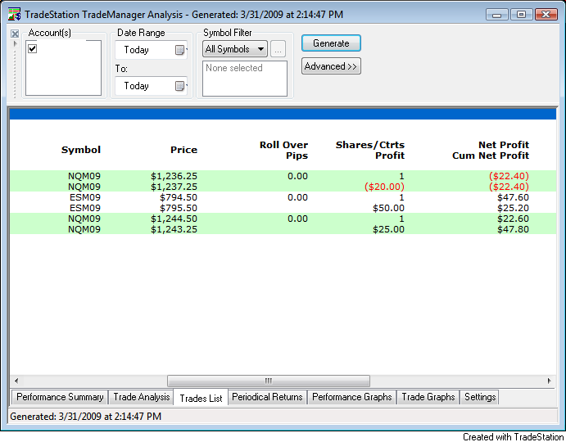This screenshot has width=566, height=442.
Task: Switch to Trade Analysis tab
Action: tap(142, 397)
